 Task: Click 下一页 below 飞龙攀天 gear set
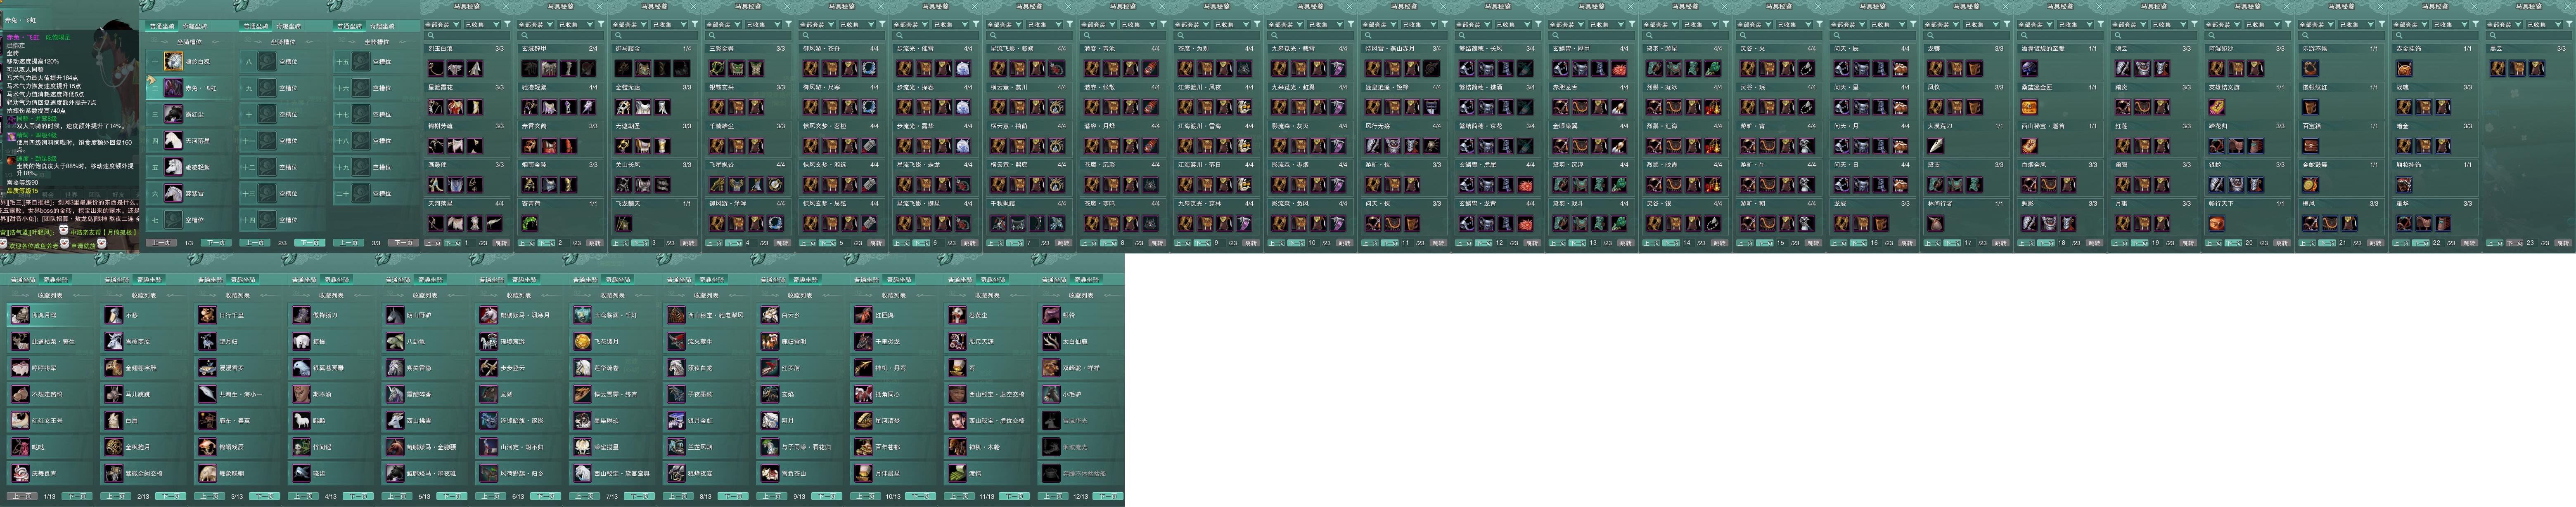click(x=641, y=242)
